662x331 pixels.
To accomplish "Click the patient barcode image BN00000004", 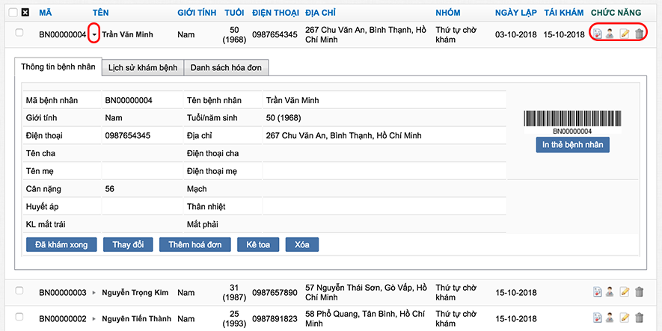I will pyautogui.click(x=572, y=119).
